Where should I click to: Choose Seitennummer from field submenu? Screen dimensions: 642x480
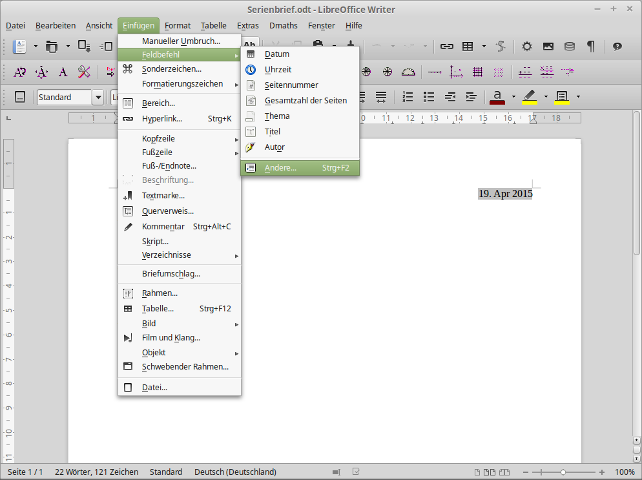point(291,85)
